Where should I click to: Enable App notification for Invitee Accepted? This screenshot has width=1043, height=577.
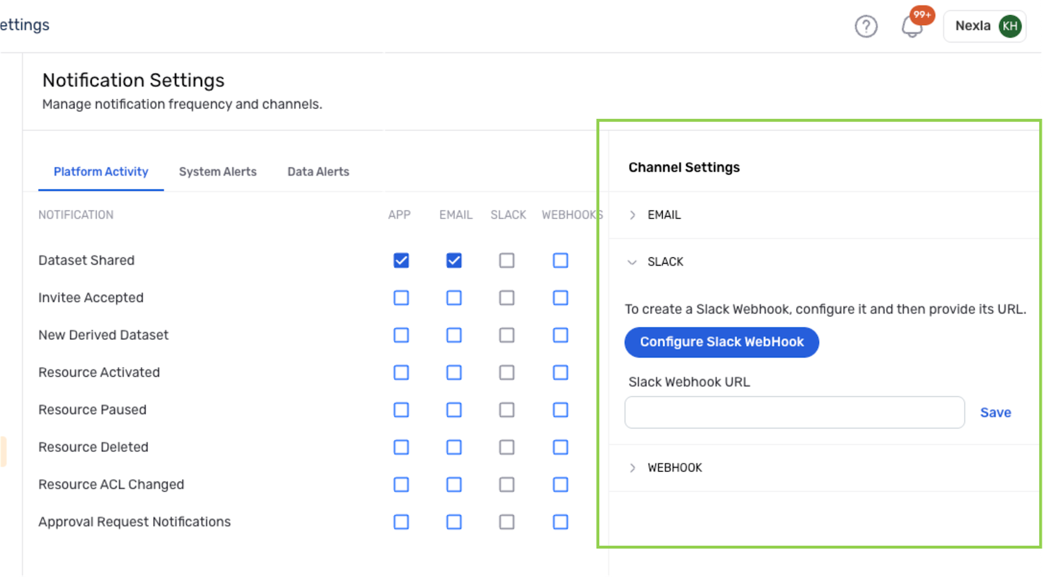[x=401, y=298]
